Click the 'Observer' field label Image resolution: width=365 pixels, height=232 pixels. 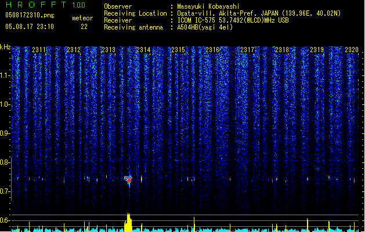(x=118, y=6)
